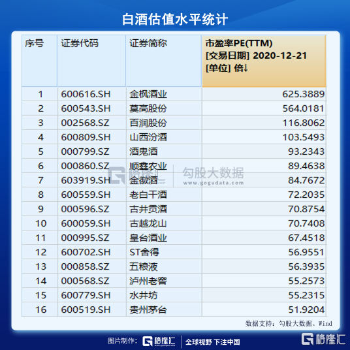The width and height of the screenshot is (350, 350).
Task: Select name cell ST舍得
Action: pyautogui.click(x=164, y=252)
